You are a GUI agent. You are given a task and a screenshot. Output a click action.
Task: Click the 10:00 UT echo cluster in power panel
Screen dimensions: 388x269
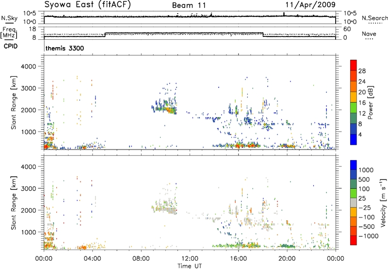coord(164,107)
